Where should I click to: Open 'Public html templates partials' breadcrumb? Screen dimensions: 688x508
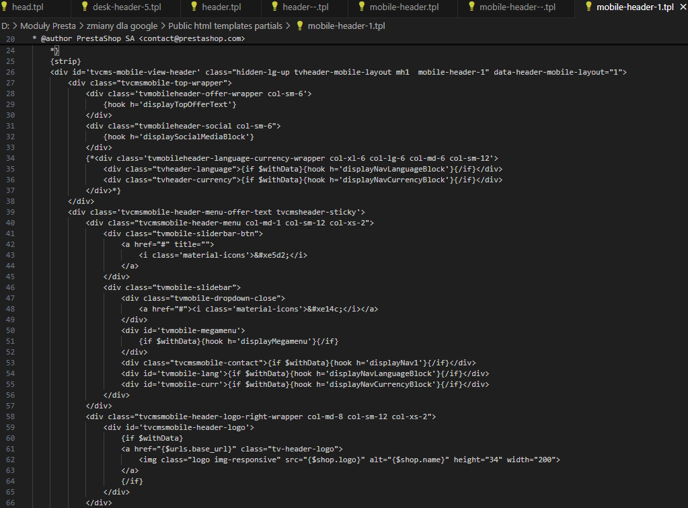[225, 26]
